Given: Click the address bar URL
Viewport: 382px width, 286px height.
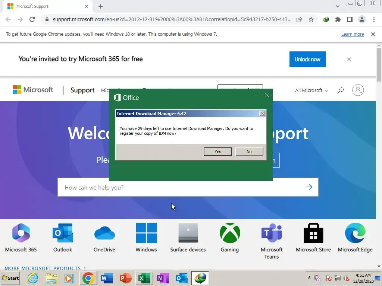Looking at the screenshot, I should pos(172,19).
